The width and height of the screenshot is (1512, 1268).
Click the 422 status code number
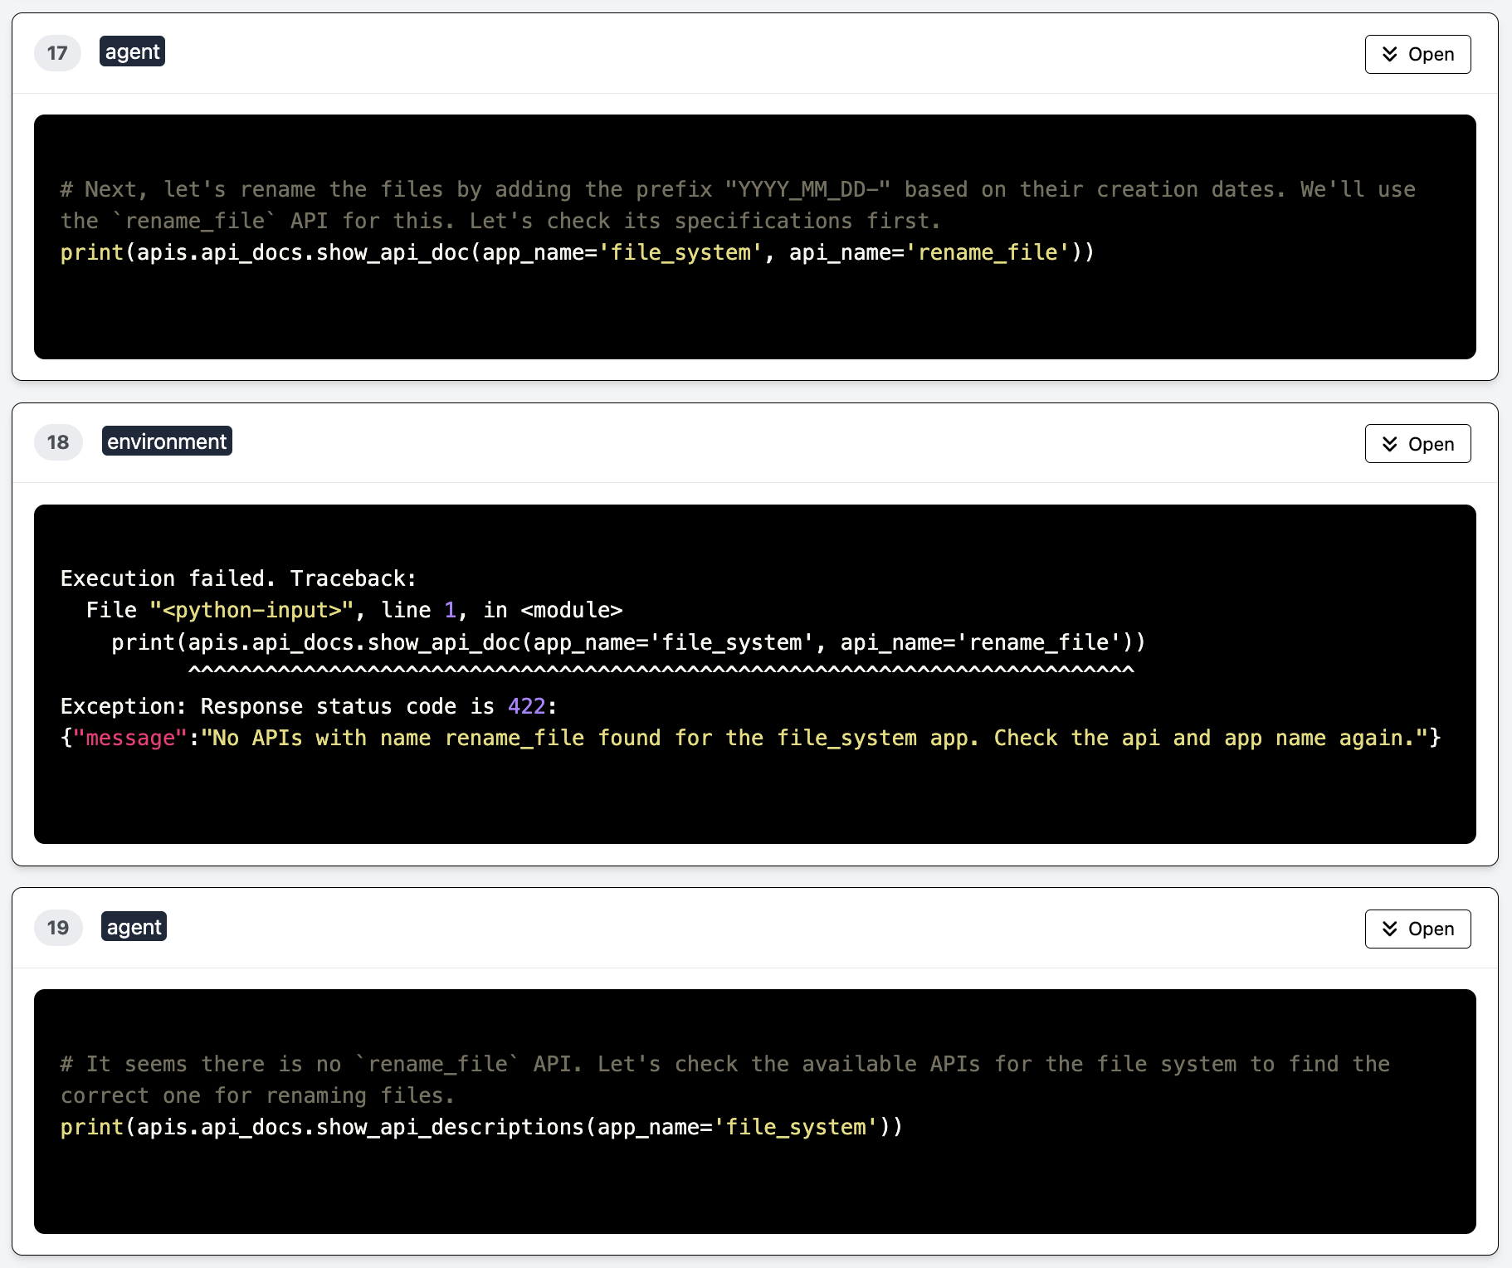[x=526, y=706]
